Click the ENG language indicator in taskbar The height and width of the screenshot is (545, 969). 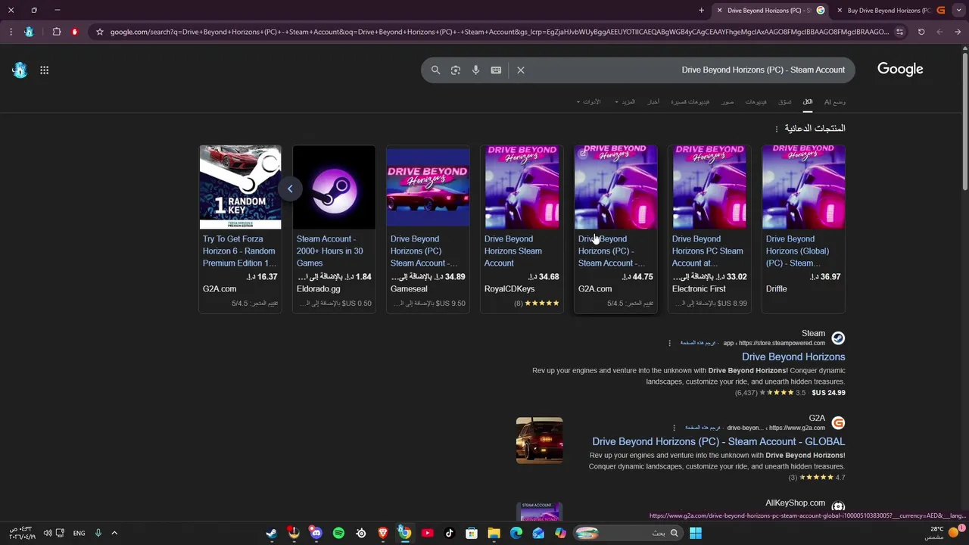point(79,533)
